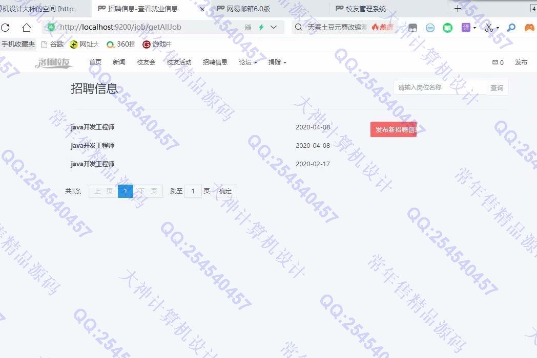The height and width of the screenshot is (358, 537).
Task: Click the scissors screenshot tool icon
Action: (489, 28)
